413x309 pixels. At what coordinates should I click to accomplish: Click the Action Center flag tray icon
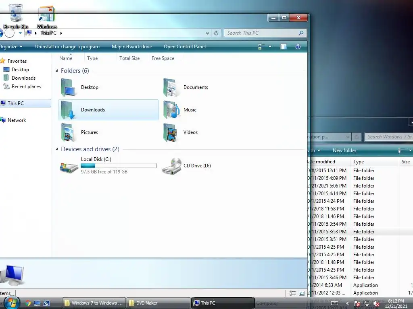tap(357, 303)
